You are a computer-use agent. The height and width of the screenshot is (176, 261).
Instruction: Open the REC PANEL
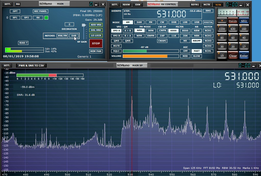(x=41, y=11)
